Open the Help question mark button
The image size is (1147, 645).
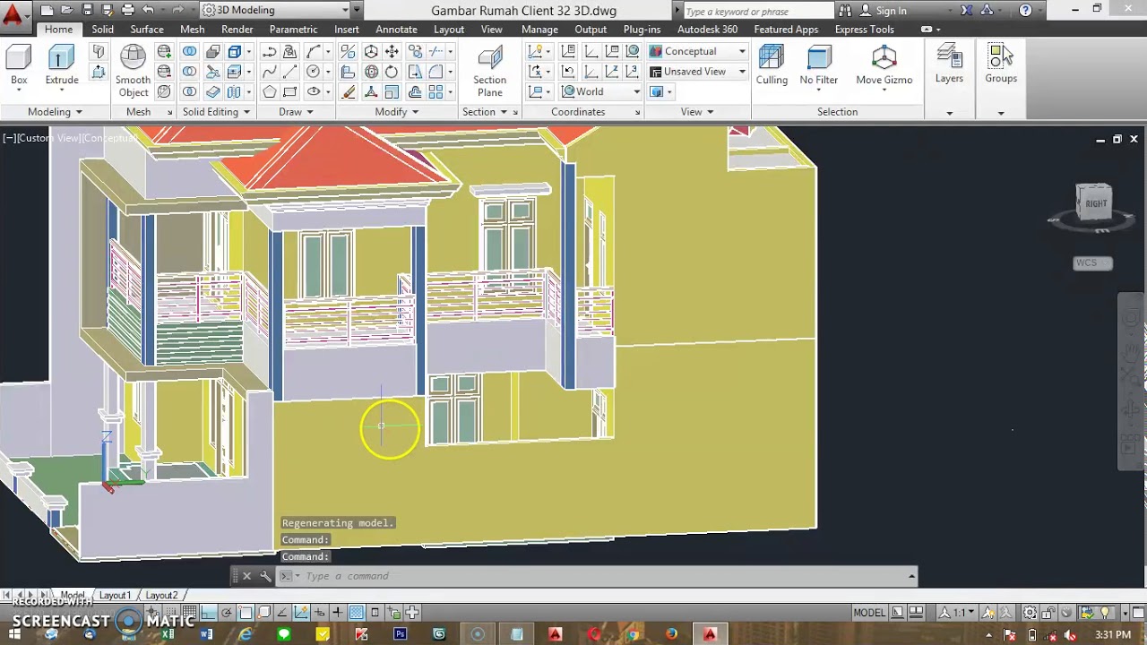tap(1025, 11)
